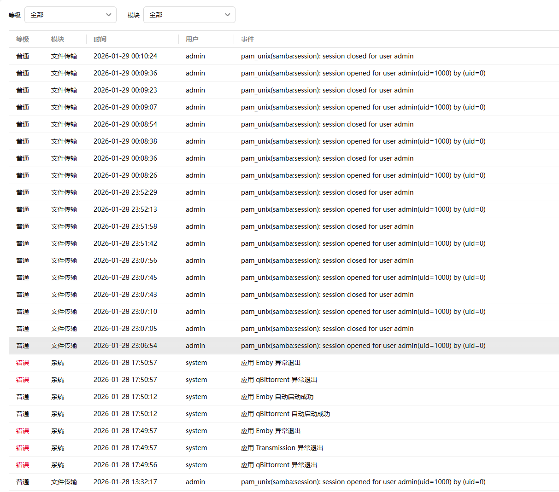
Task: Click 错误 level in 17:49:56 row
Action: 23,465
